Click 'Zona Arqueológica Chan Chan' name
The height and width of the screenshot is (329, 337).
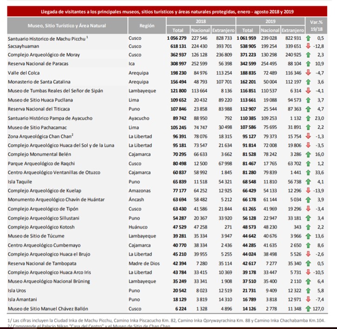tap(40, 137)
